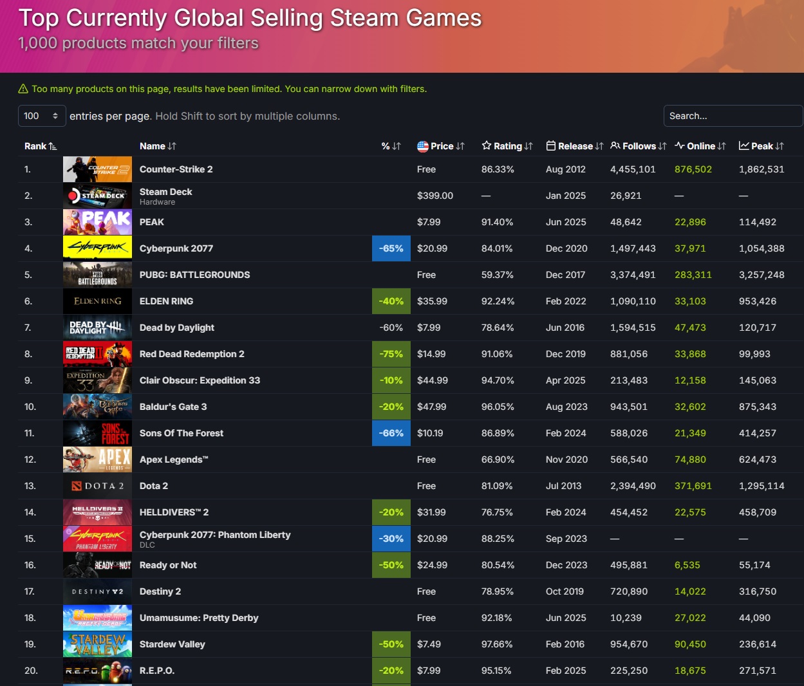
Task: Open ELDEN RING thumbnail
Action: click(97, 301)
